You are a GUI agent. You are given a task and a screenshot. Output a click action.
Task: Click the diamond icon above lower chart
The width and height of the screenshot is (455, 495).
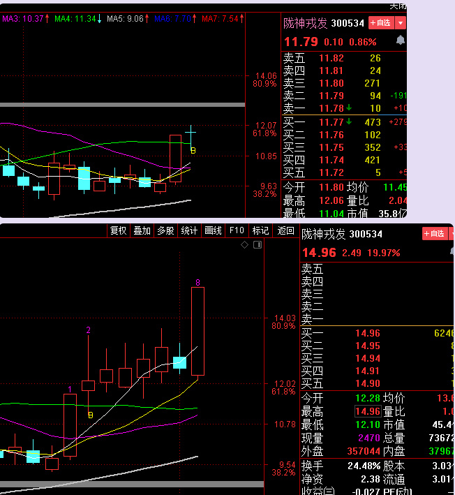pyautogui.click(x=244, y=245)
